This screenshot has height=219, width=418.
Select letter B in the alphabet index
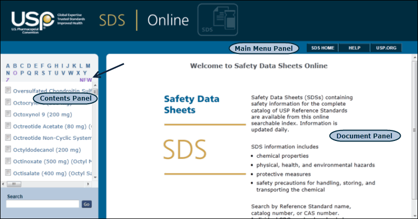click(15, 66)
